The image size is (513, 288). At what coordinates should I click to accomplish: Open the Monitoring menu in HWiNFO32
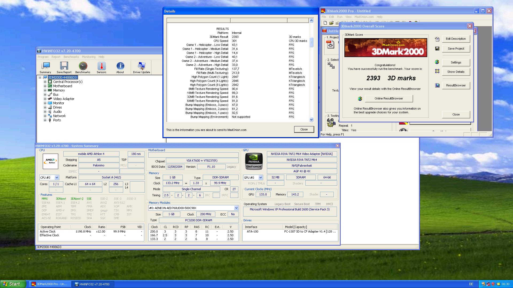tap(88, 57)
